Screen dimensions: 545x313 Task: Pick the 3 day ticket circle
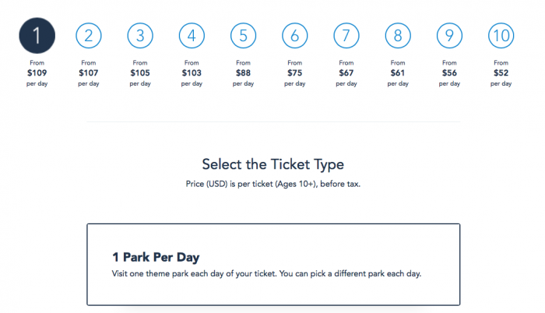click(x=140, y=35)
